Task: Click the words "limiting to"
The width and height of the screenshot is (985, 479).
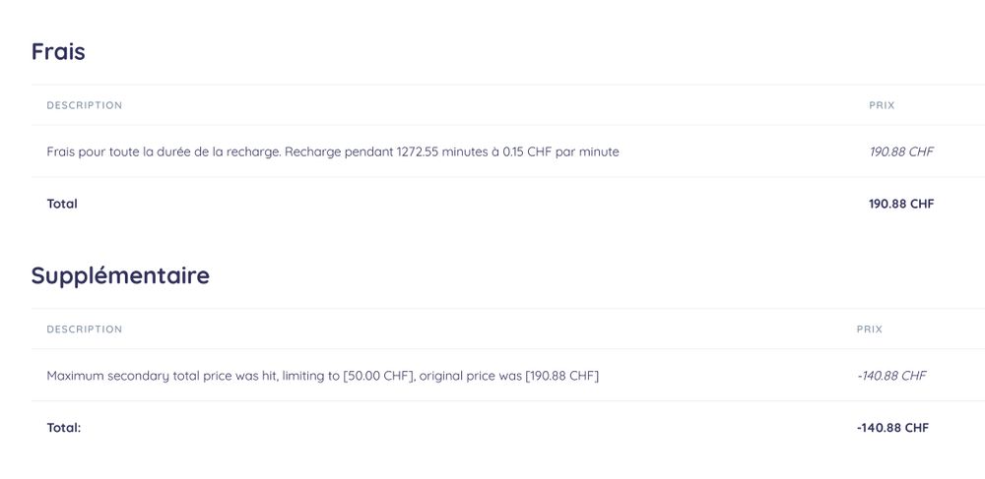Action: (310, 376)
